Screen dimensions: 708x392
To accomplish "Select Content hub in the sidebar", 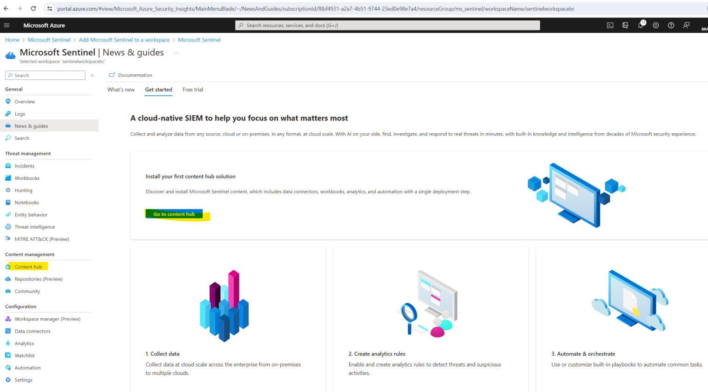I will pos(28,267).
